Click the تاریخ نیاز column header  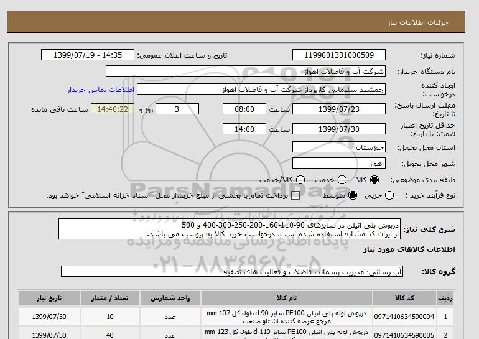pos(49,298)
